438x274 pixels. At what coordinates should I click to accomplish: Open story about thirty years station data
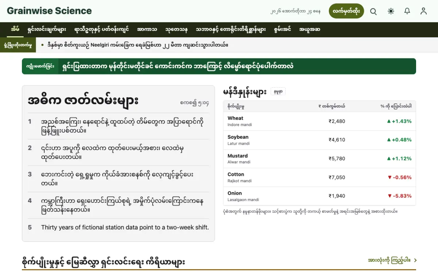point(125,227)
